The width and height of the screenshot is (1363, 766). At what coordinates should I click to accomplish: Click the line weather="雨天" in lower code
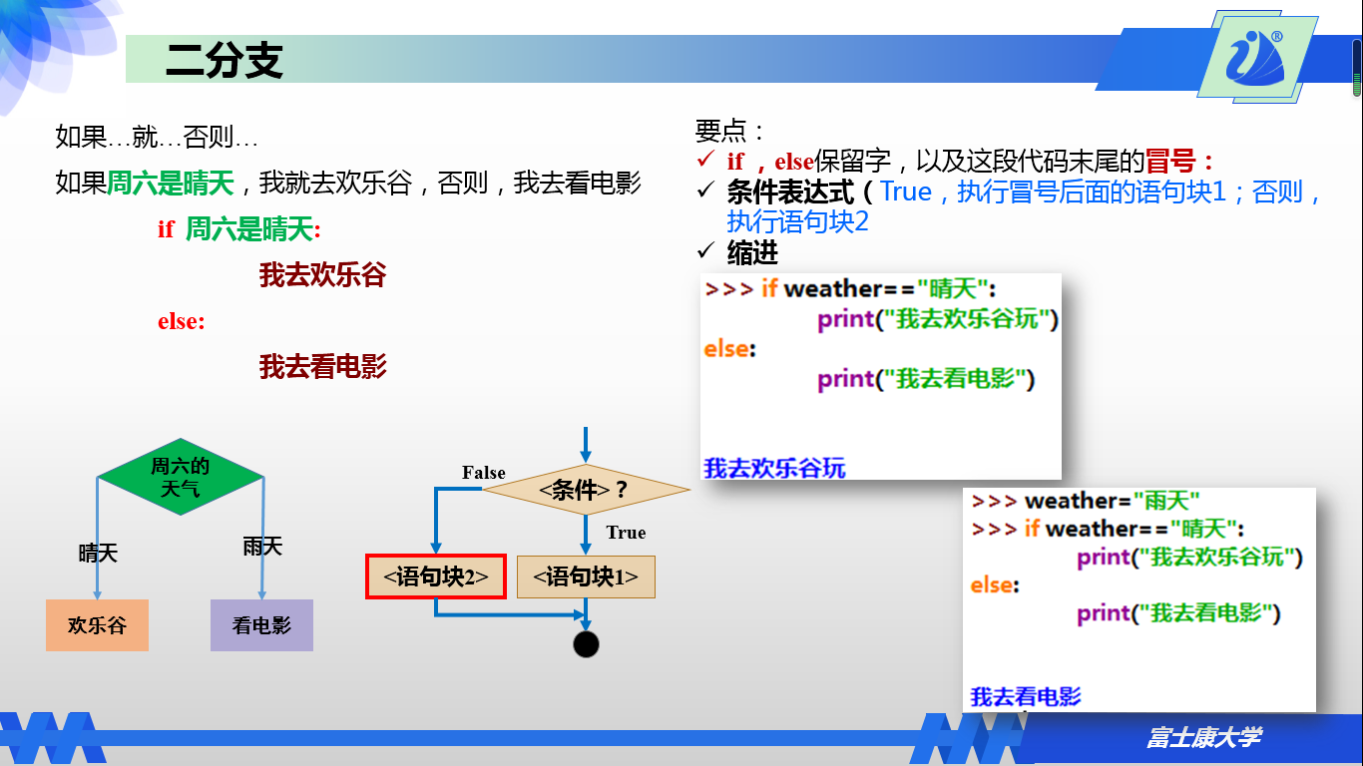pyautogui.click(x=1086, y=501)
